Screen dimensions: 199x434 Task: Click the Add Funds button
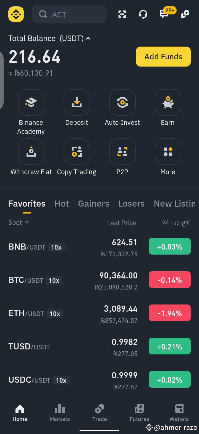point(163,57)
